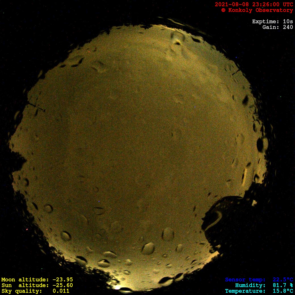This screenshot has height=295, width=295.
Task: Click the Sky quality label
Action: (22, 291)
